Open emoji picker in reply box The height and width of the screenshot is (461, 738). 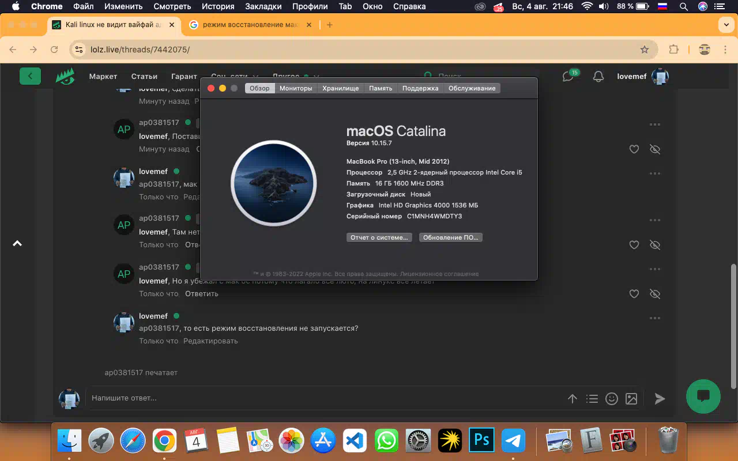point(612,398)
